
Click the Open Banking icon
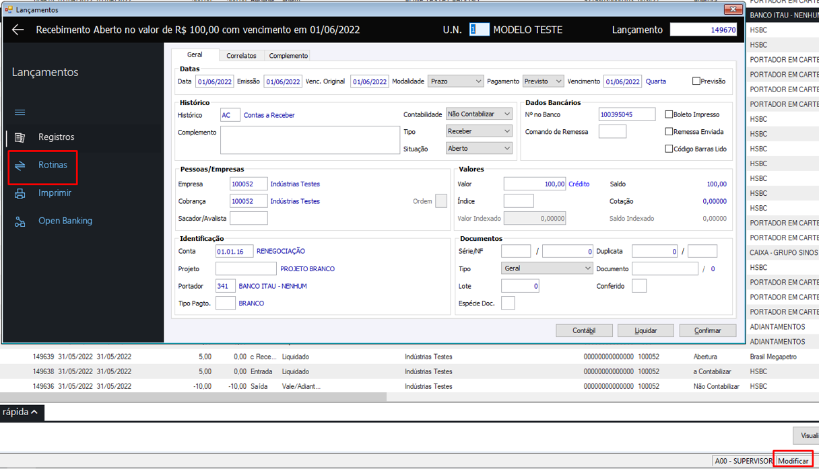point(20,221)
